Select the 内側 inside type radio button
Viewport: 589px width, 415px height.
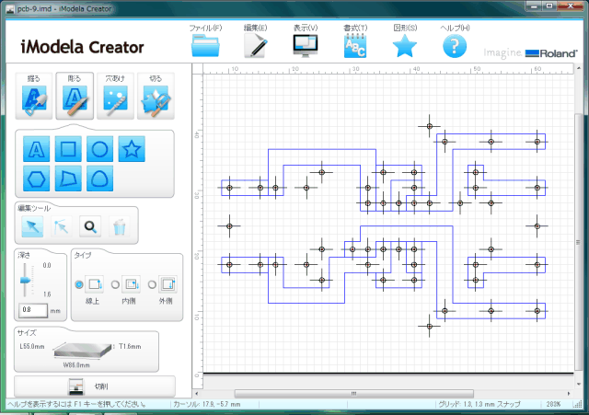115,284
